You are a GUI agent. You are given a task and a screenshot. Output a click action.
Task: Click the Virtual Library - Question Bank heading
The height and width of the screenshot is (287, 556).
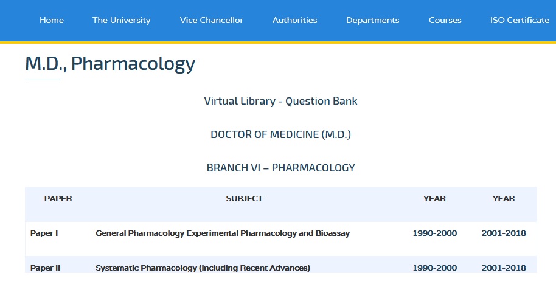(280, 101)
